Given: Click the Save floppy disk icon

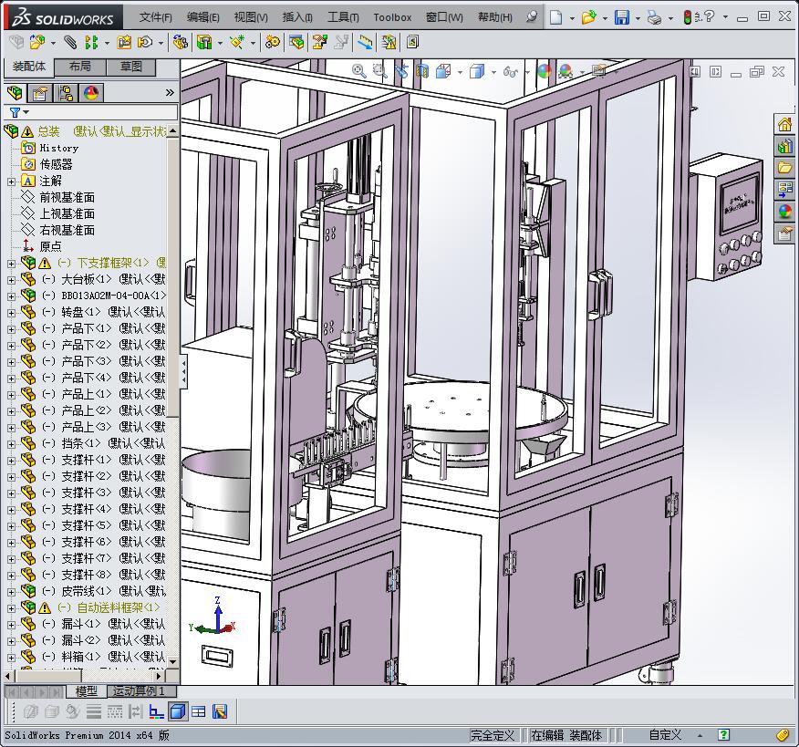Looking at the screenshot, I should [621, 17].
